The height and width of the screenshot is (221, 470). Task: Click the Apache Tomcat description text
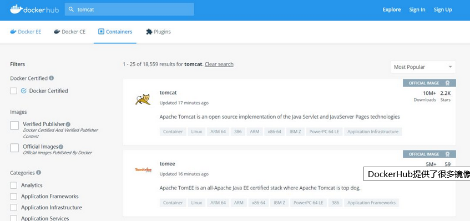pyautogui.click(x=280, y=117)
